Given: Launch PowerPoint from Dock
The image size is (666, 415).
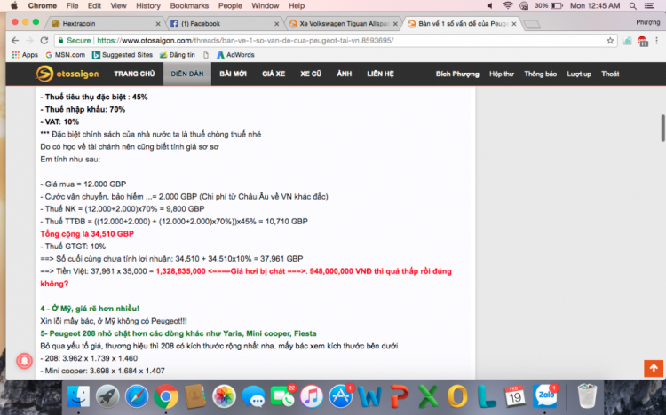Looking at the screenshot, I should pos(399,396).
